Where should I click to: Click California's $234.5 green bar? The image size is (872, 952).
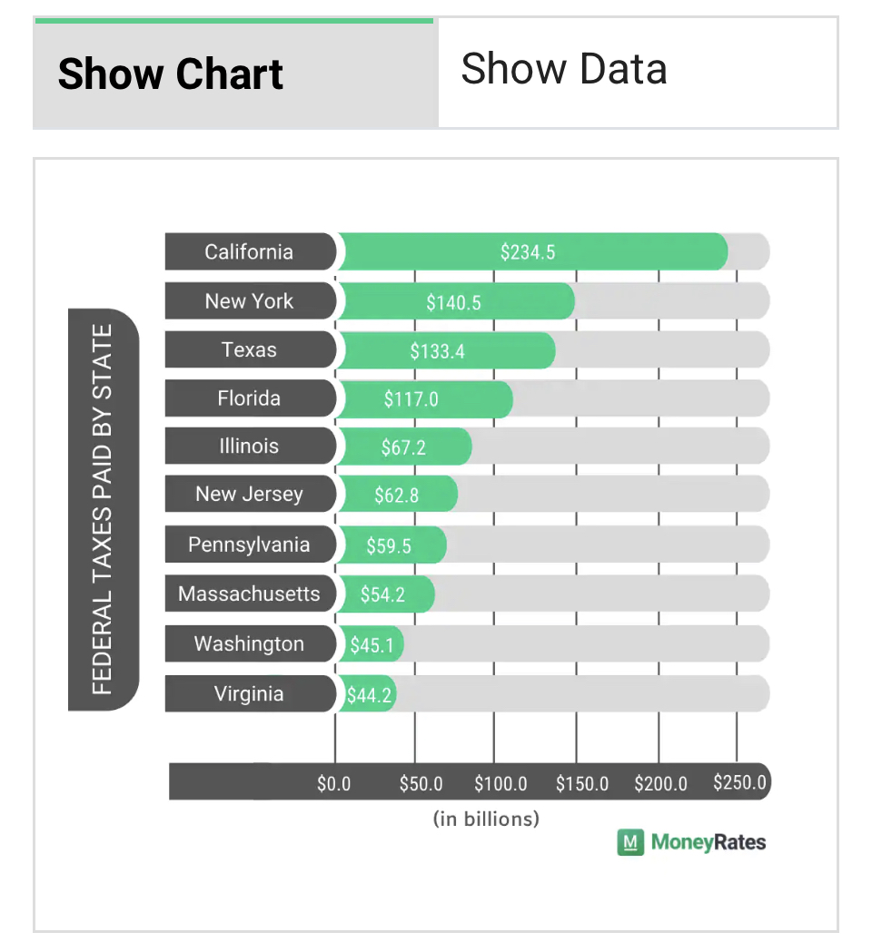point(532,252)
